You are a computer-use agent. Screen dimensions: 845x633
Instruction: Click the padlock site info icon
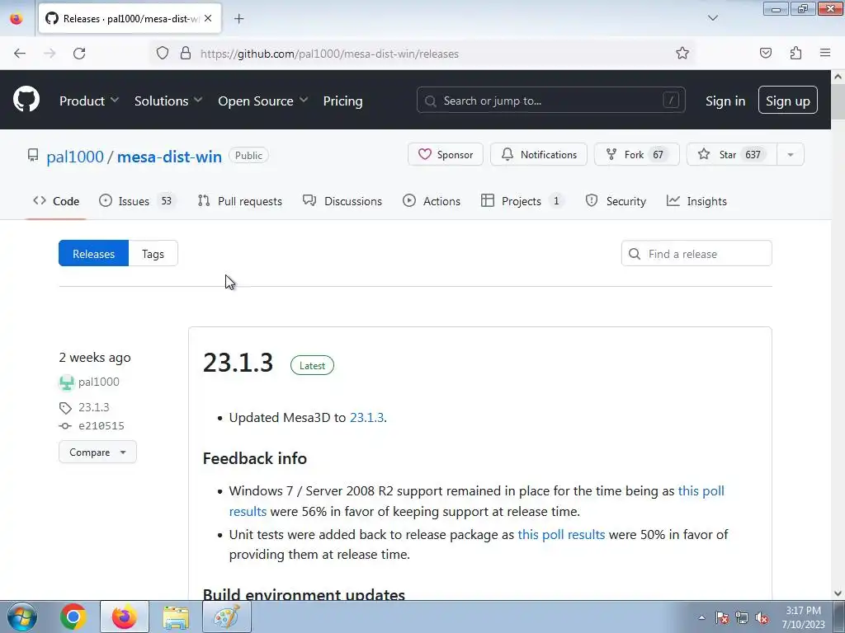click(x=186, y=54)
